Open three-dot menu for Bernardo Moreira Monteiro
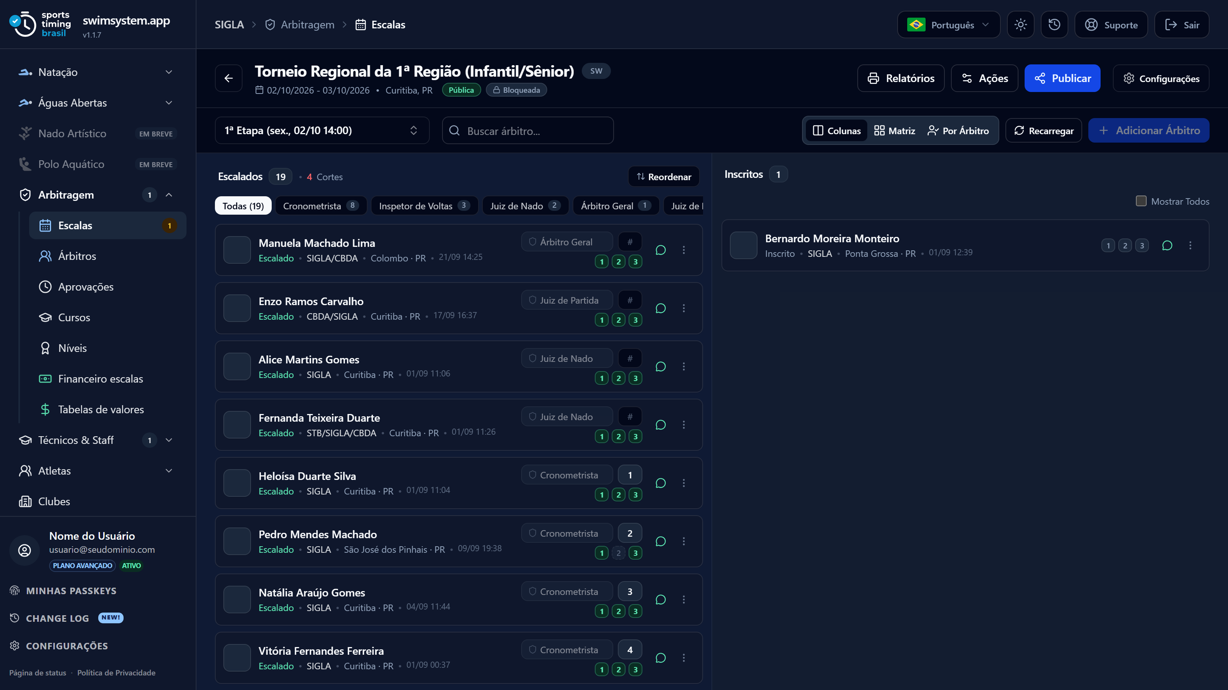This screenshot has width=1228, height=690. 1190,245
